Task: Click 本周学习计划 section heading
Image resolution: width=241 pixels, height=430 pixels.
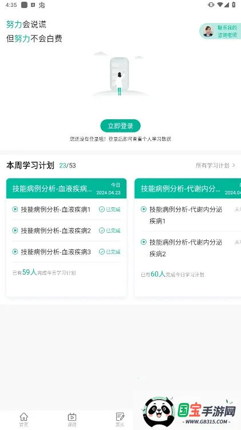Action: pyautogui.click(x=30, y=165)
